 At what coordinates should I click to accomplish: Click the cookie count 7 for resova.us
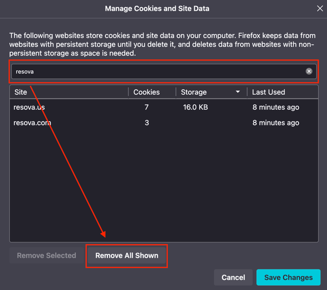pos(146,107)
